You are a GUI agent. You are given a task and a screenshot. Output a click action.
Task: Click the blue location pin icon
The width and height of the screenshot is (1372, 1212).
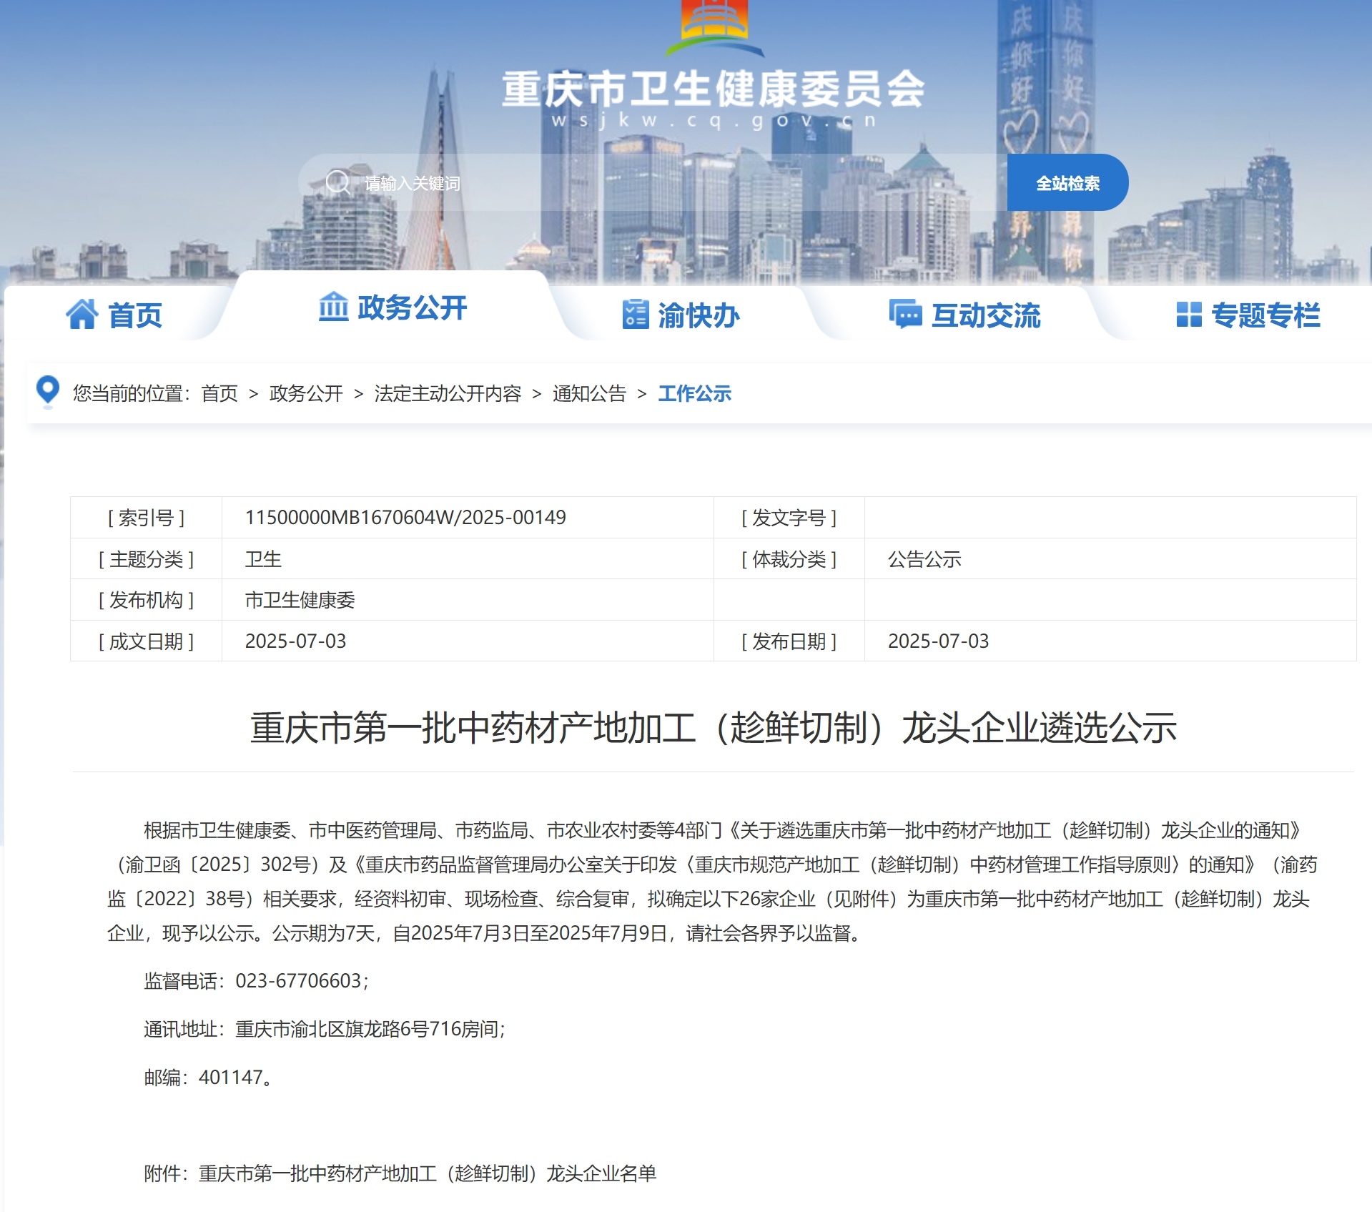(47, 392)
